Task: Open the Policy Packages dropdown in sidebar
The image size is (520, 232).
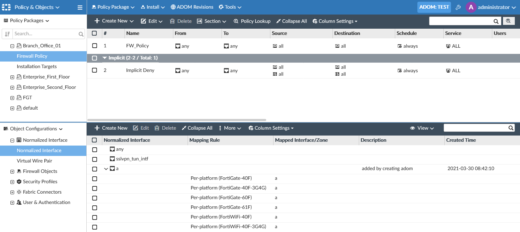Action: pos(27,20)
